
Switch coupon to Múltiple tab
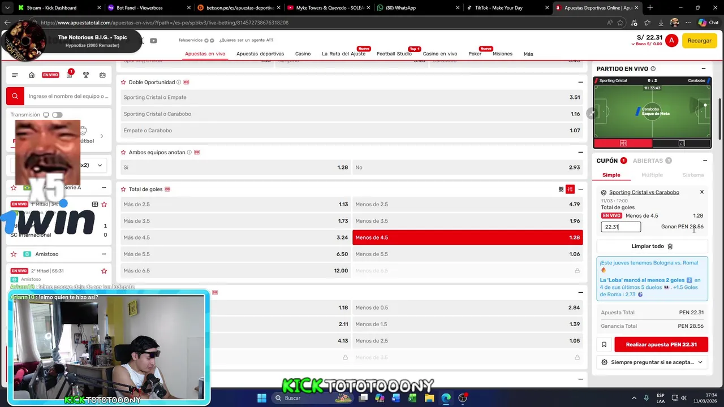click(x=652, y=175)
